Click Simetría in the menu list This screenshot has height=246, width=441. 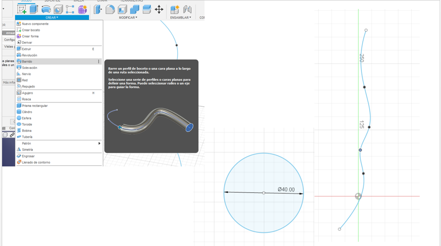coord(59,150)
